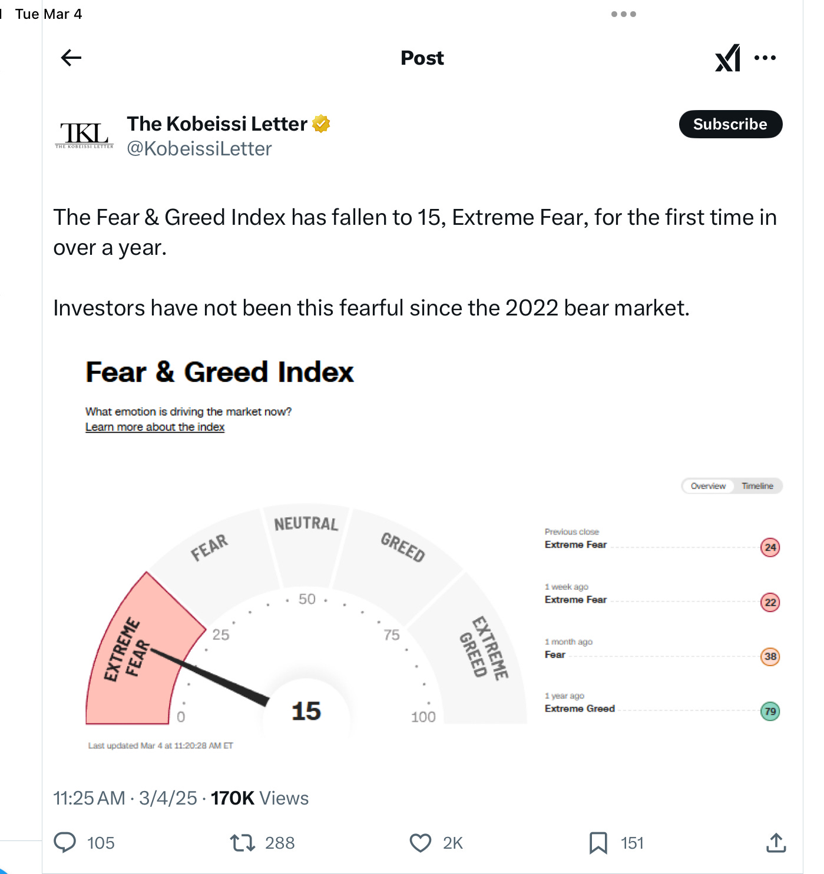Open the Fear & Greed gauge image
This screenshot has width=824, height=874.
click(x=306, y=618)
